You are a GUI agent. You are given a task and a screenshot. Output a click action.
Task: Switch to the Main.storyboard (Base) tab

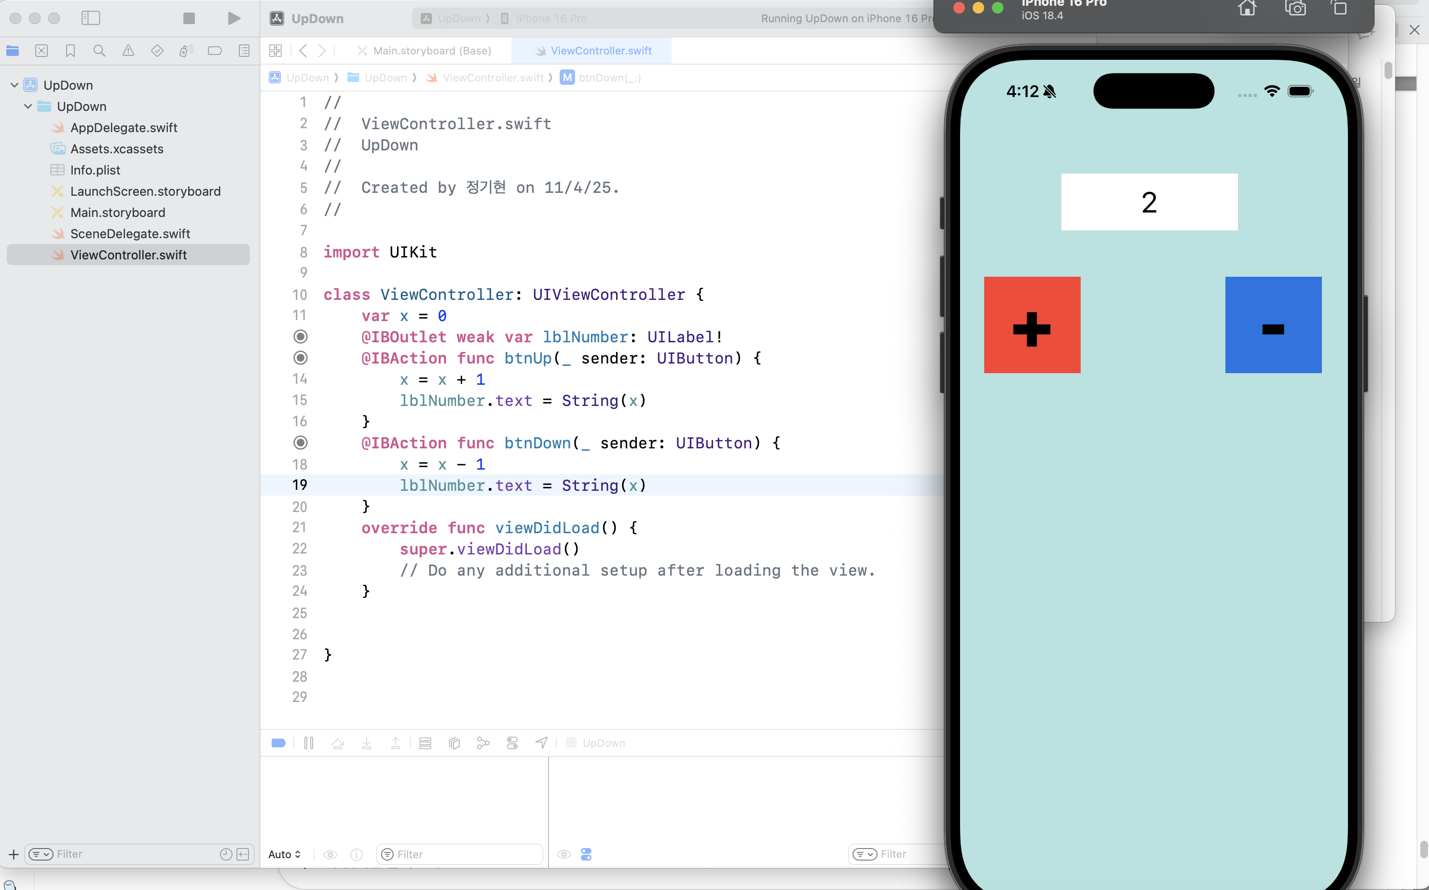432,51
